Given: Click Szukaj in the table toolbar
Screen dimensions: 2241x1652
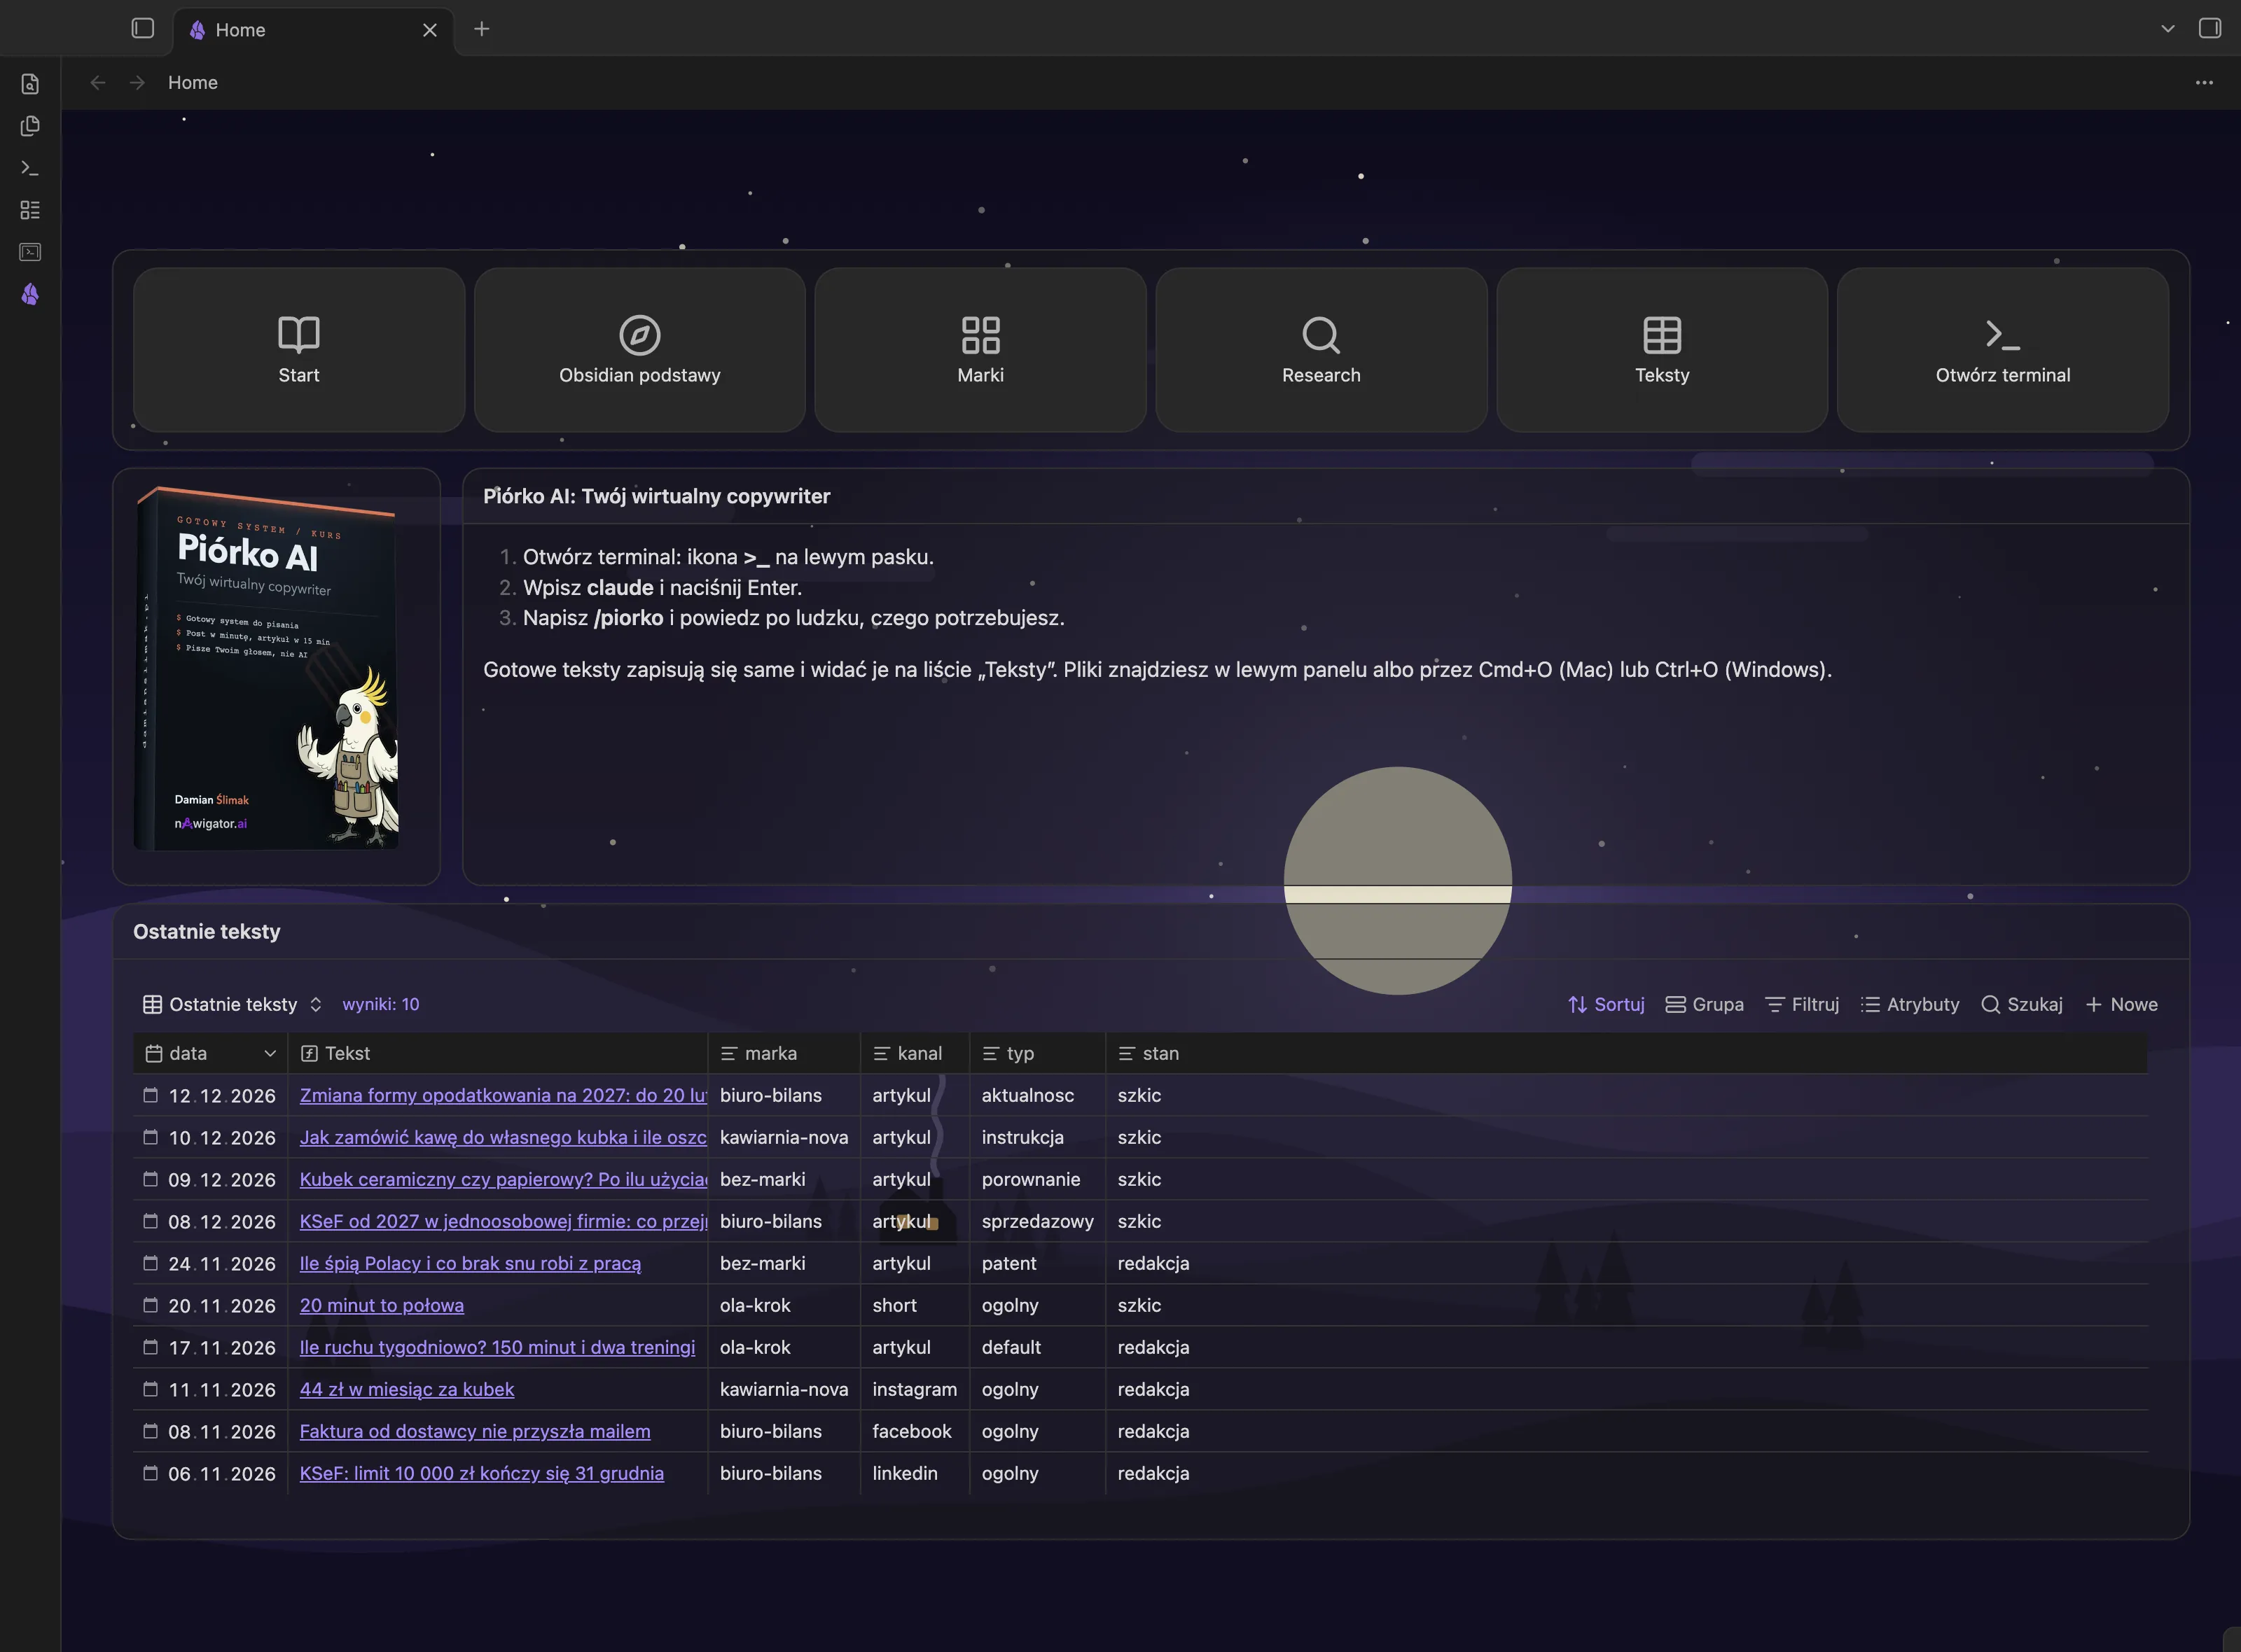Looking at the screenshot, I should pos(2022,1004).
